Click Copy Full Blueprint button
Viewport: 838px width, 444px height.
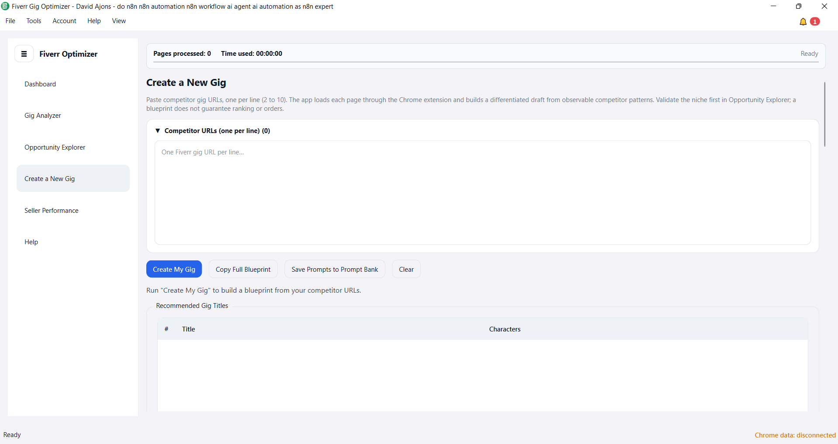pos(243,270)
